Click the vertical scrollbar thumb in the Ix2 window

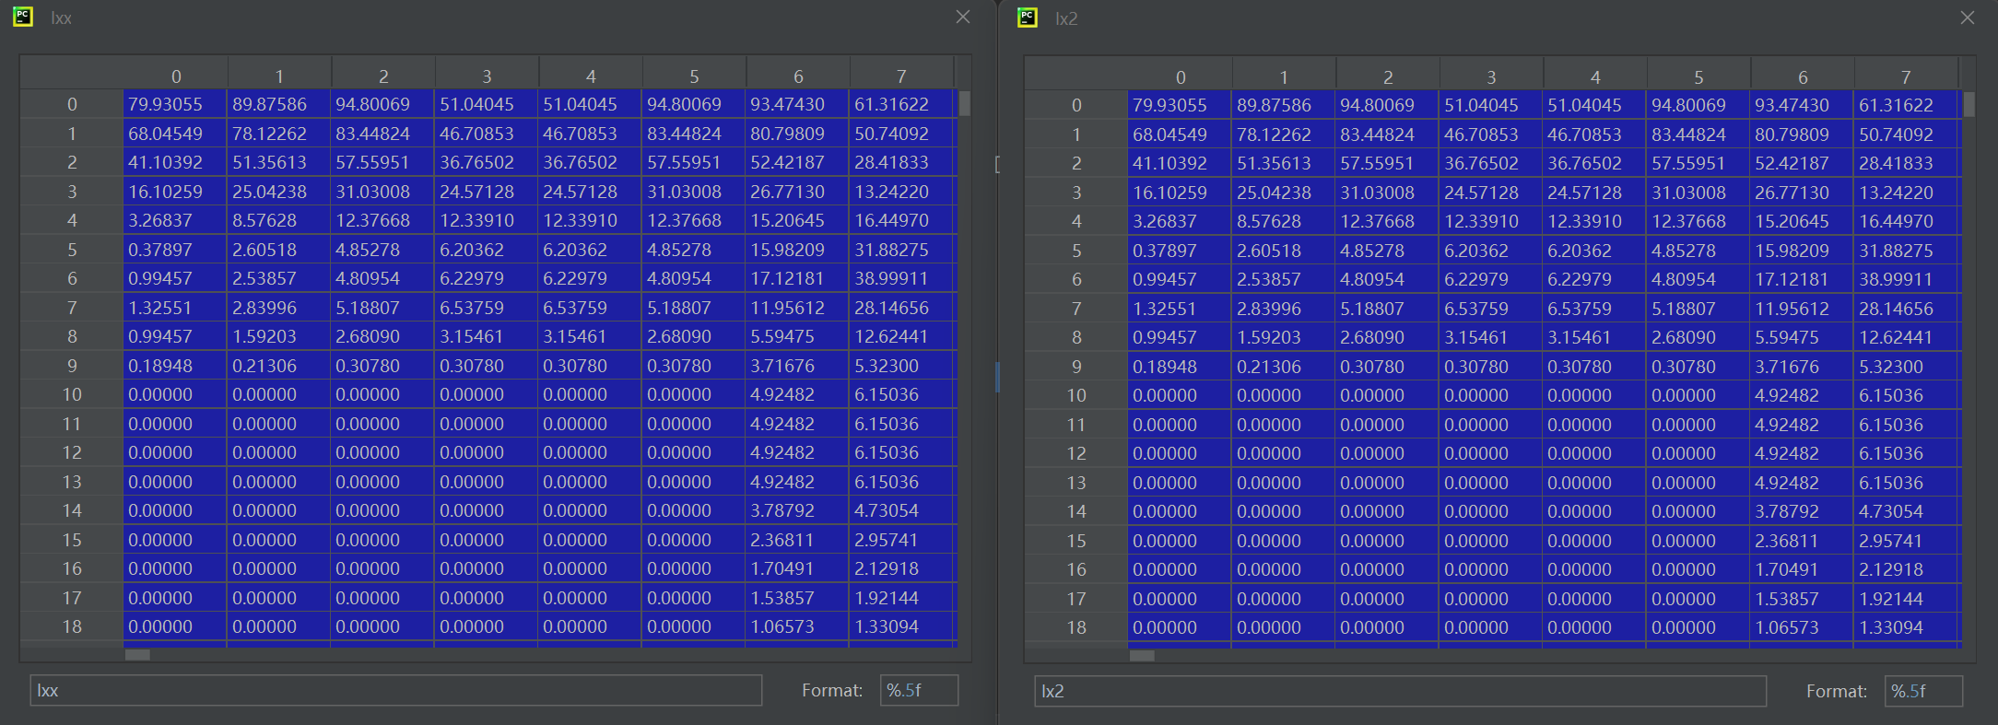[x=1969, y=104]
